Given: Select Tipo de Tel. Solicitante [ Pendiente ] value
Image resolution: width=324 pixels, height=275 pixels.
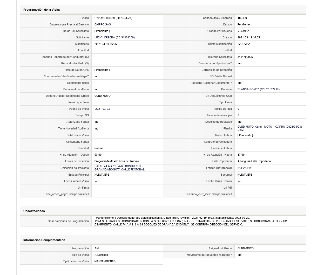Looking at the screenshot, I should tap(102, 31).
